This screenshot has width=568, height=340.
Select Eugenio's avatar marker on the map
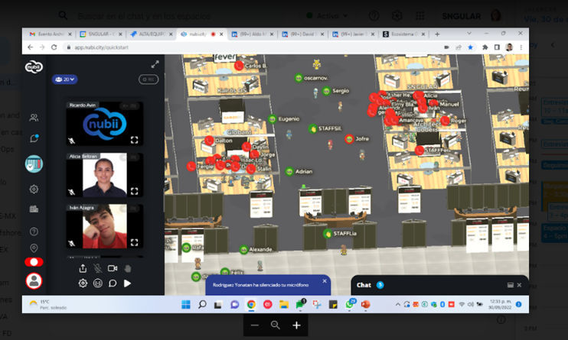pyautogui.click(x=272, y=119)
